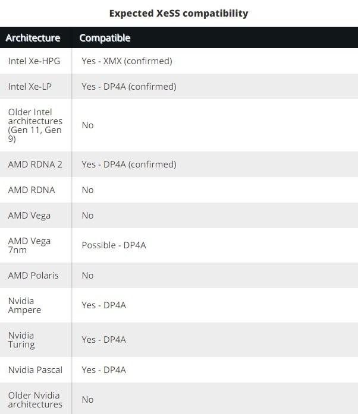Click the AMD RDNA row's "No" value
The height and width of the screenshot is (414, 358).
click(87, 190)
